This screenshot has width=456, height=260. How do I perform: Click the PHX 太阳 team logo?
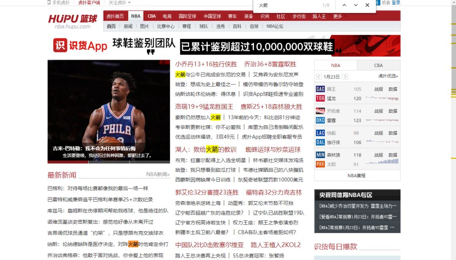tap(320, 164)
